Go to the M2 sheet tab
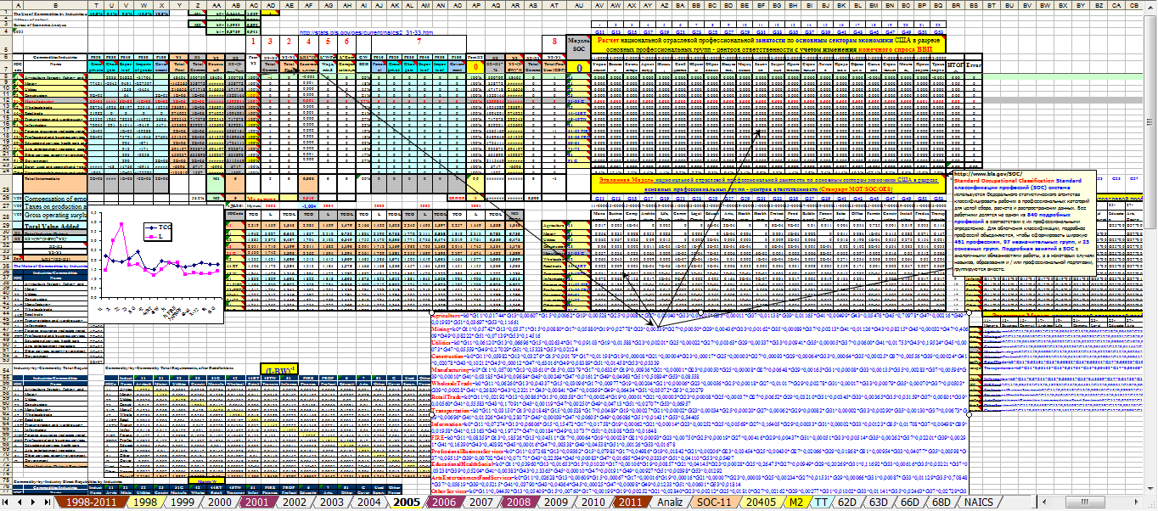 coord(795,502)
